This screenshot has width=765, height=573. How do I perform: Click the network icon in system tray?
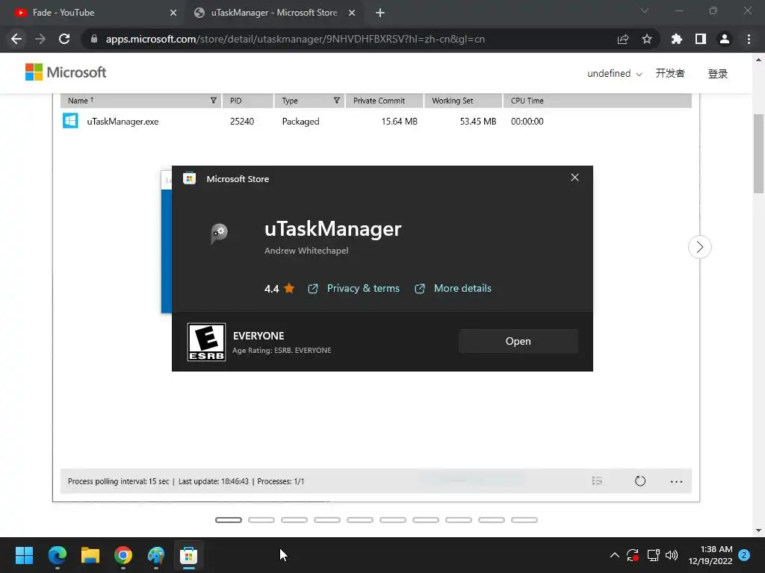click(653, 555)
